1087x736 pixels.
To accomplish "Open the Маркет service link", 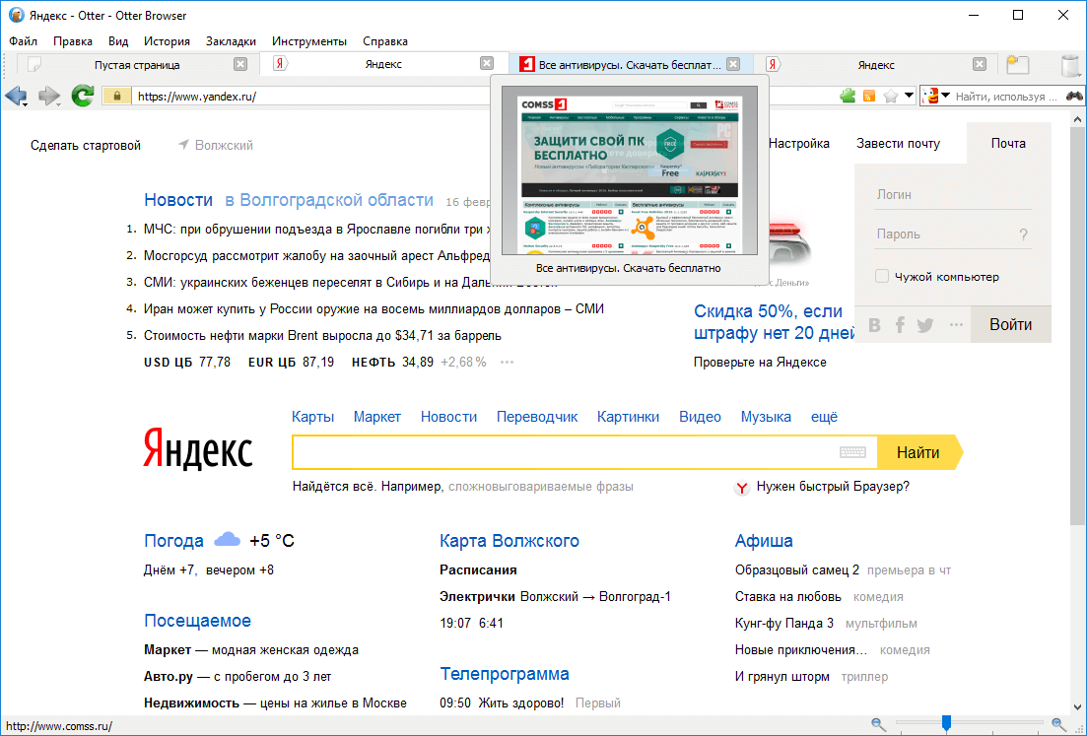I will [377, 417].
